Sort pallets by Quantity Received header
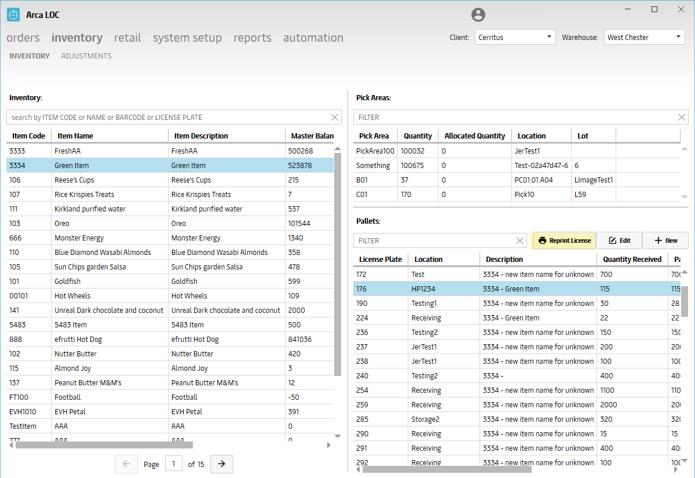The height and width of the screenshot is (478, 695). pyautogui.click(x=632, y=260)
